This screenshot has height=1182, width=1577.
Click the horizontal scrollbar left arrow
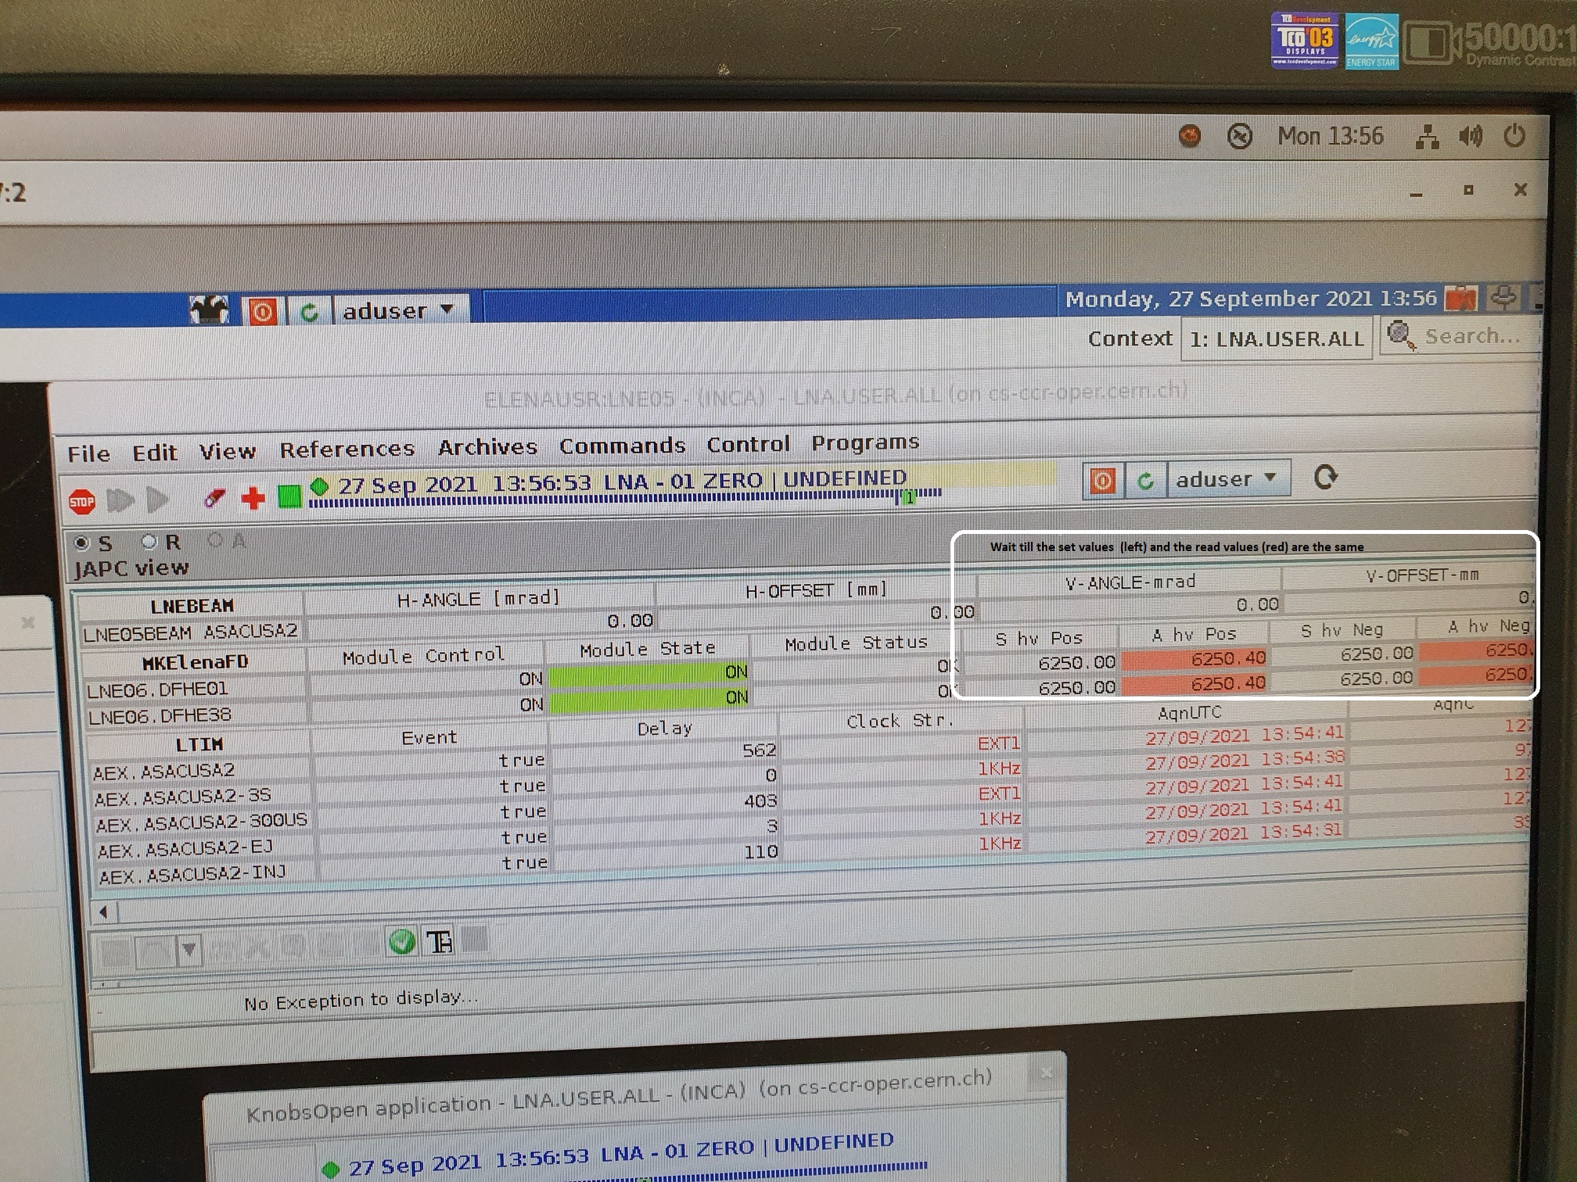click(x=103, y=912)
